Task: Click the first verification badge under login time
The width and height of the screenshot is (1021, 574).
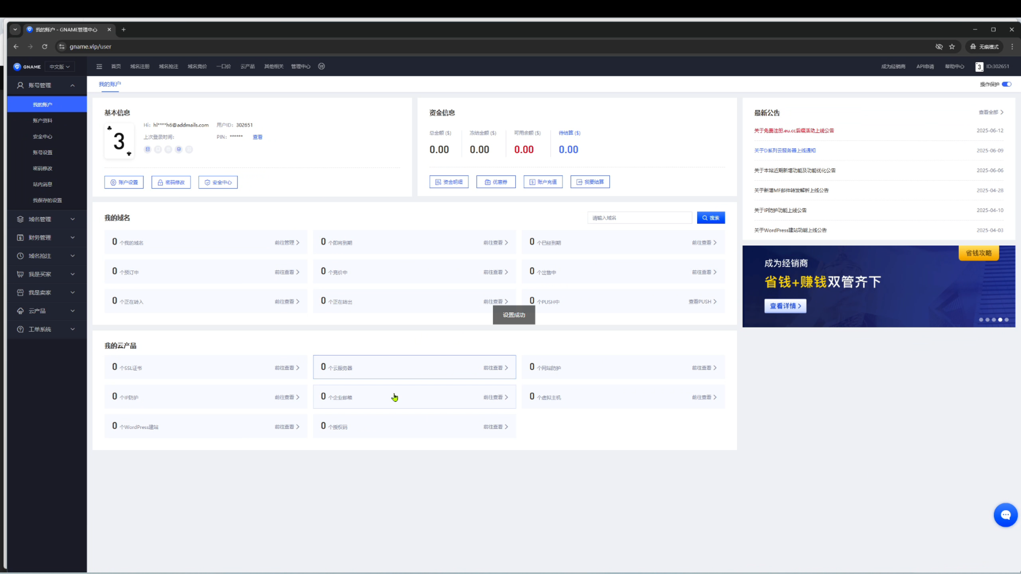Action: tap(148, 149)
